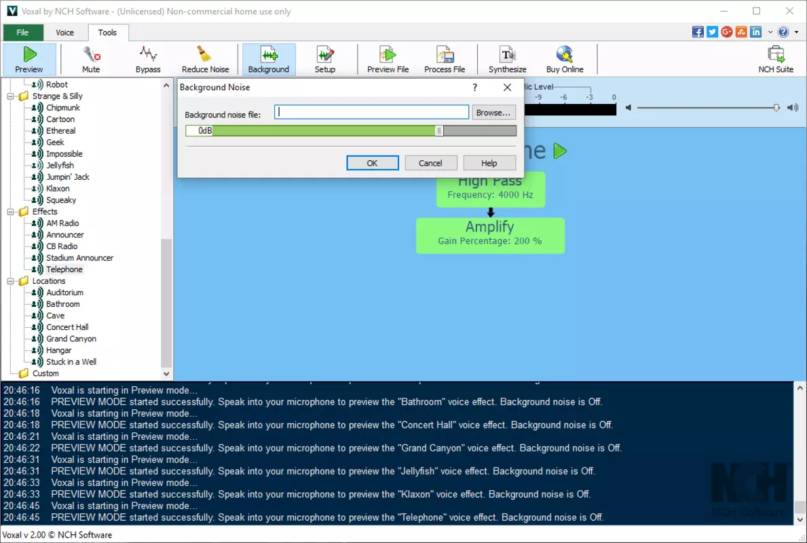Toggle the Bypass tool
807x543 pixels.
pyautogui.click(x=148, y=59)
